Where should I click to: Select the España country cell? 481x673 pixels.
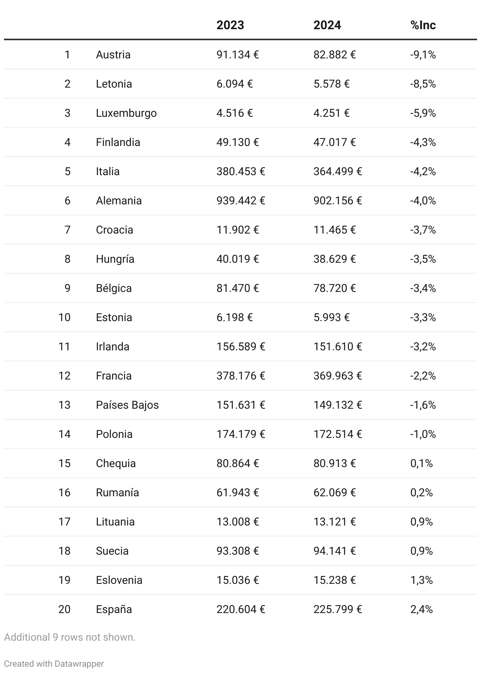114,609
